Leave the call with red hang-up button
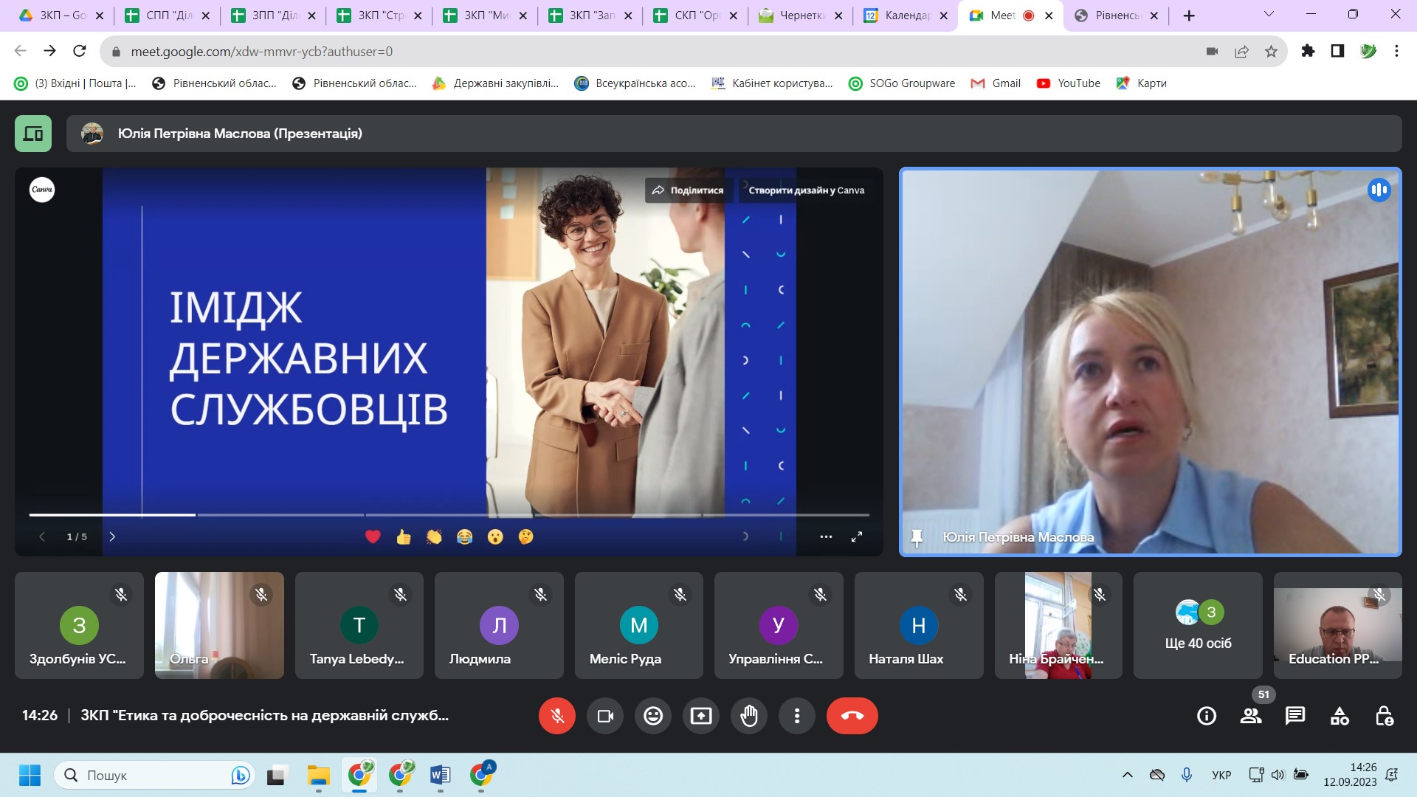The image size is (1417, 797). (852, 716)
